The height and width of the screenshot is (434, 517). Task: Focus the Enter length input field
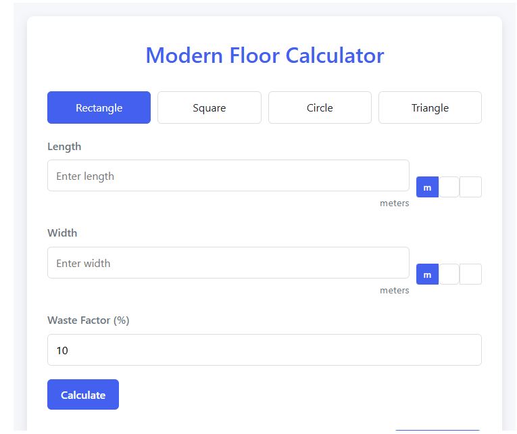coord(228,176)
